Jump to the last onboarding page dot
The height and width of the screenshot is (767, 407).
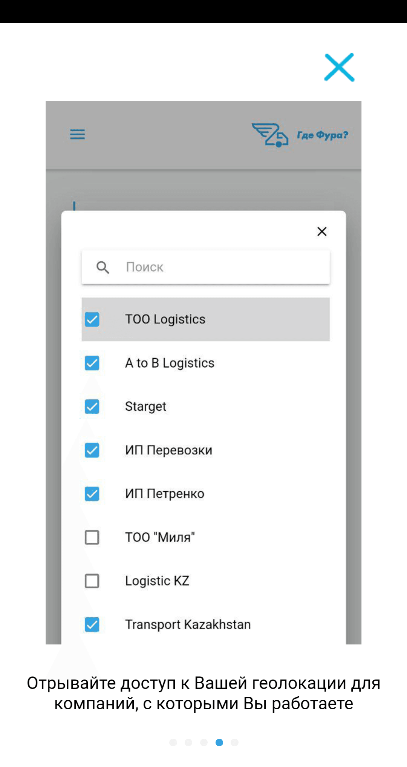(x=234, y=742)
